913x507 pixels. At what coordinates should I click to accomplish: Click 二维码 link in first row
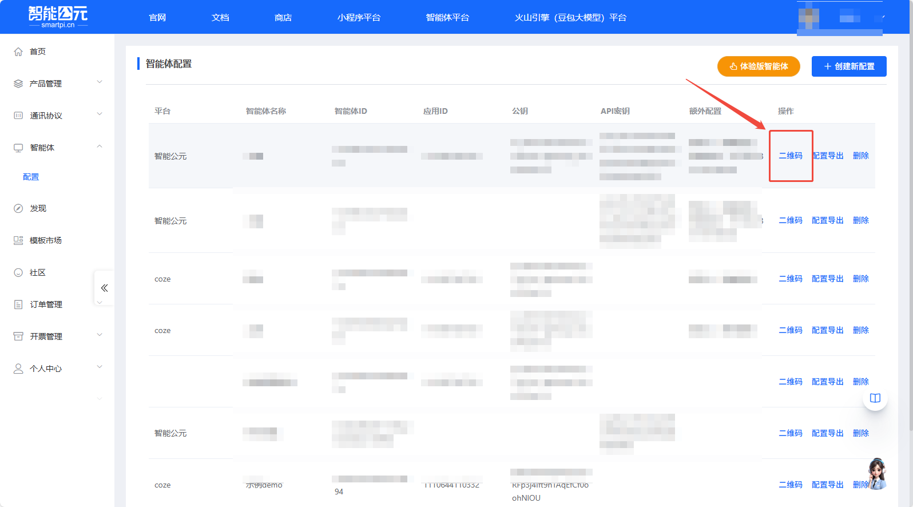click(x=791, y=156)
